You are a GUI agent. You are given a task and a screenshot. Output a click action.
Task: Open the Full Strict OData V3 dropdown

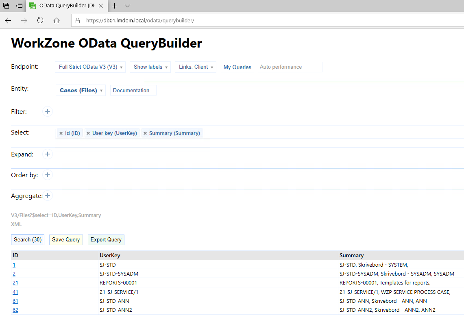pos(90,67)
